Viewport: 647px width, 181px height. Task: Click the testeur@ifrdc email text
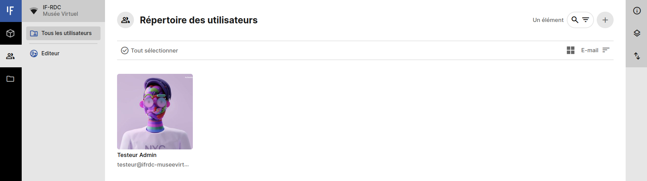153,165
